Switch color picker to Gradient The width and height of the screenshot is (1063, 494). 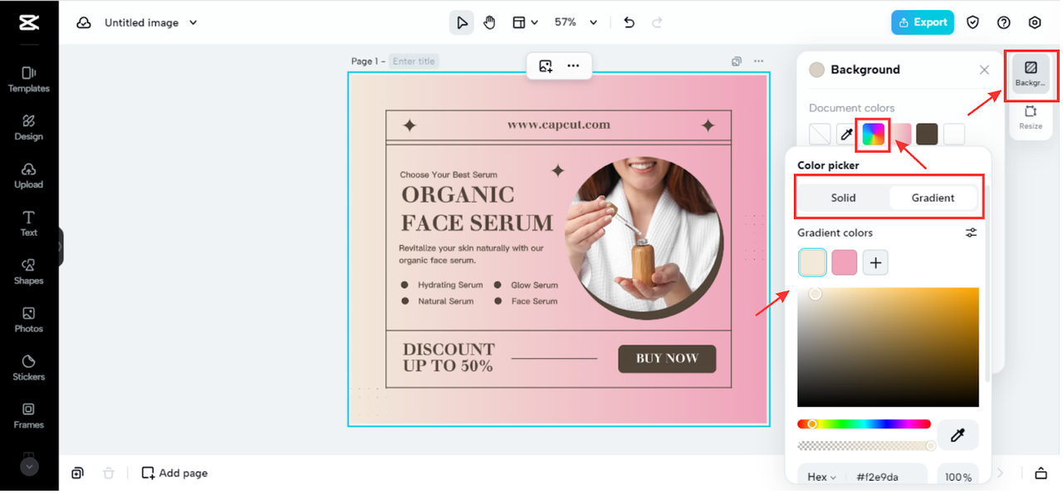933,198
